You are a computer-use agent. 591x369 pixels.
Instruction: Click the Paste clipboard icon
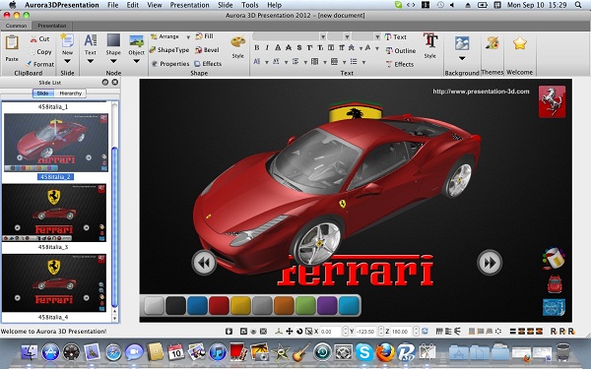tap(12, 42)
